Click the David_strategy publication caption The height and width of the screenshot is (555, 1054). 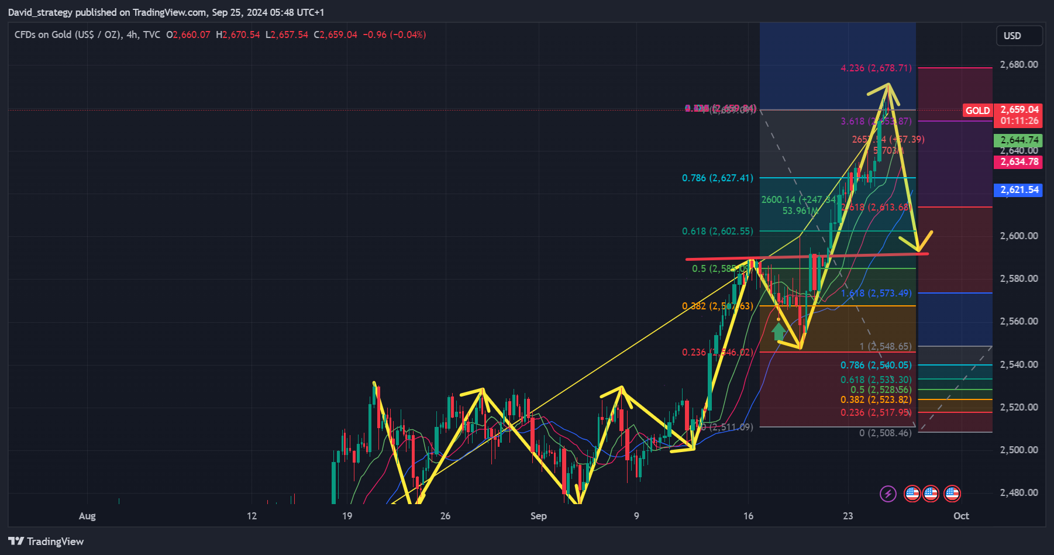(166, 12)
